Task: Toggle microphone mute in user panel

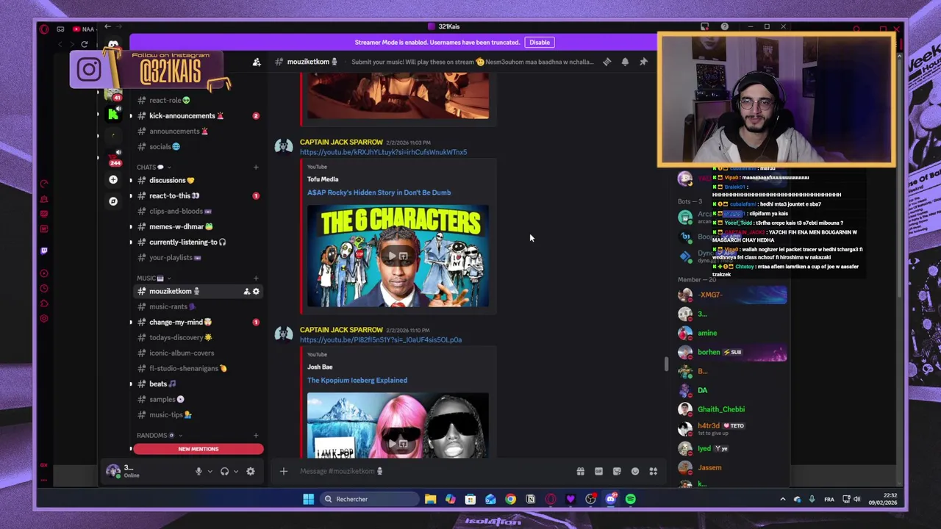Action: pos(198,472)
